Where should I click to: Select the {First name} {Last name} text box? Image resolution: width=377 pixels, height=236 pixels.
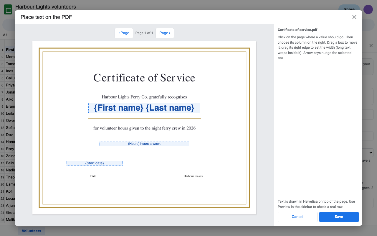(144, 108)
